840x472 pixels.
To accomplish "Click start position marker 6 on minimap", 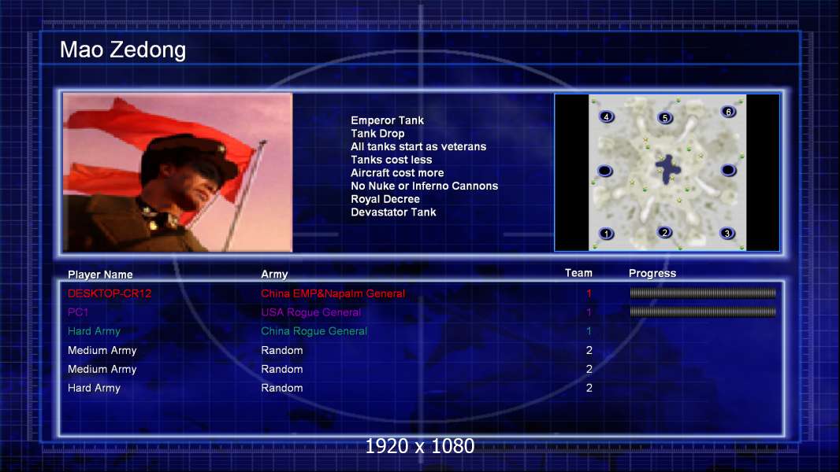I will click(x=728, y=112).
